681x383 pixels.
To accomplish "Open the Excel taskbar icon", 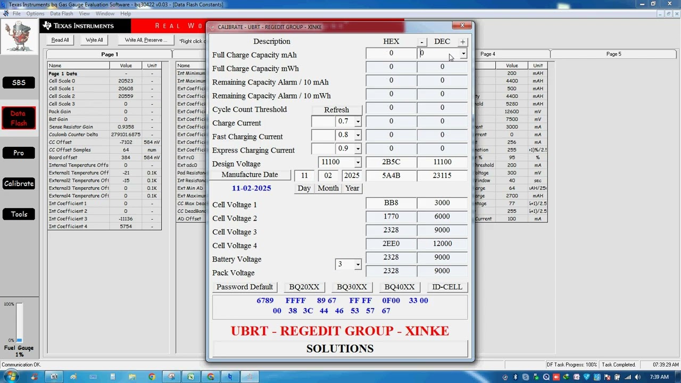I will pyautogui.click(x=191, y=377).
